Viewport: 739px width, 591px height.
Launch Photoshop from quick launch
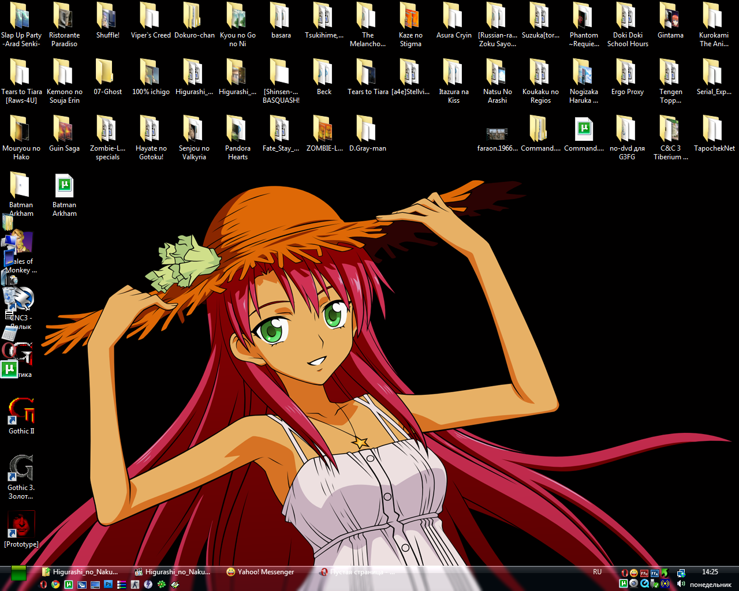[108, 584]
